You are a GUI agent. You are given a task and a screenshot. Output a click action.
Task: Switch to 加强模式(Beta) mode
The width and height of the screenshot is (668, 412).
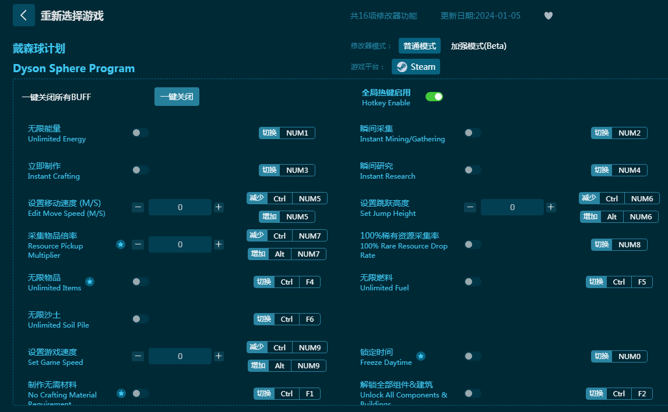479,46
